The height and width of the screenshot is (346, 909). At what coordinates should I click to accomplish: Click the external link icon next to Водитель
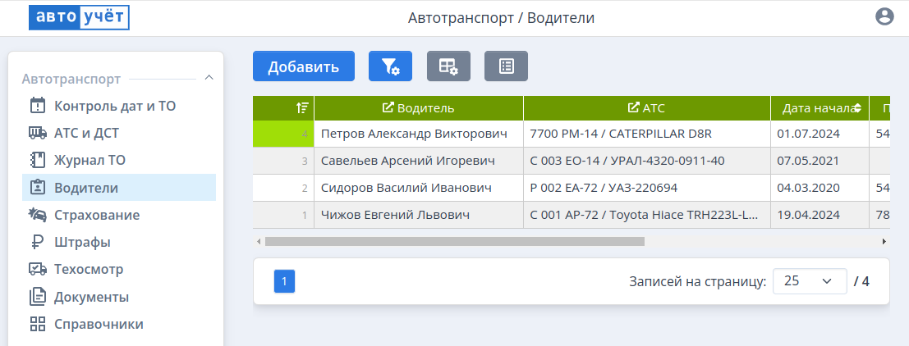pos(388,108)
